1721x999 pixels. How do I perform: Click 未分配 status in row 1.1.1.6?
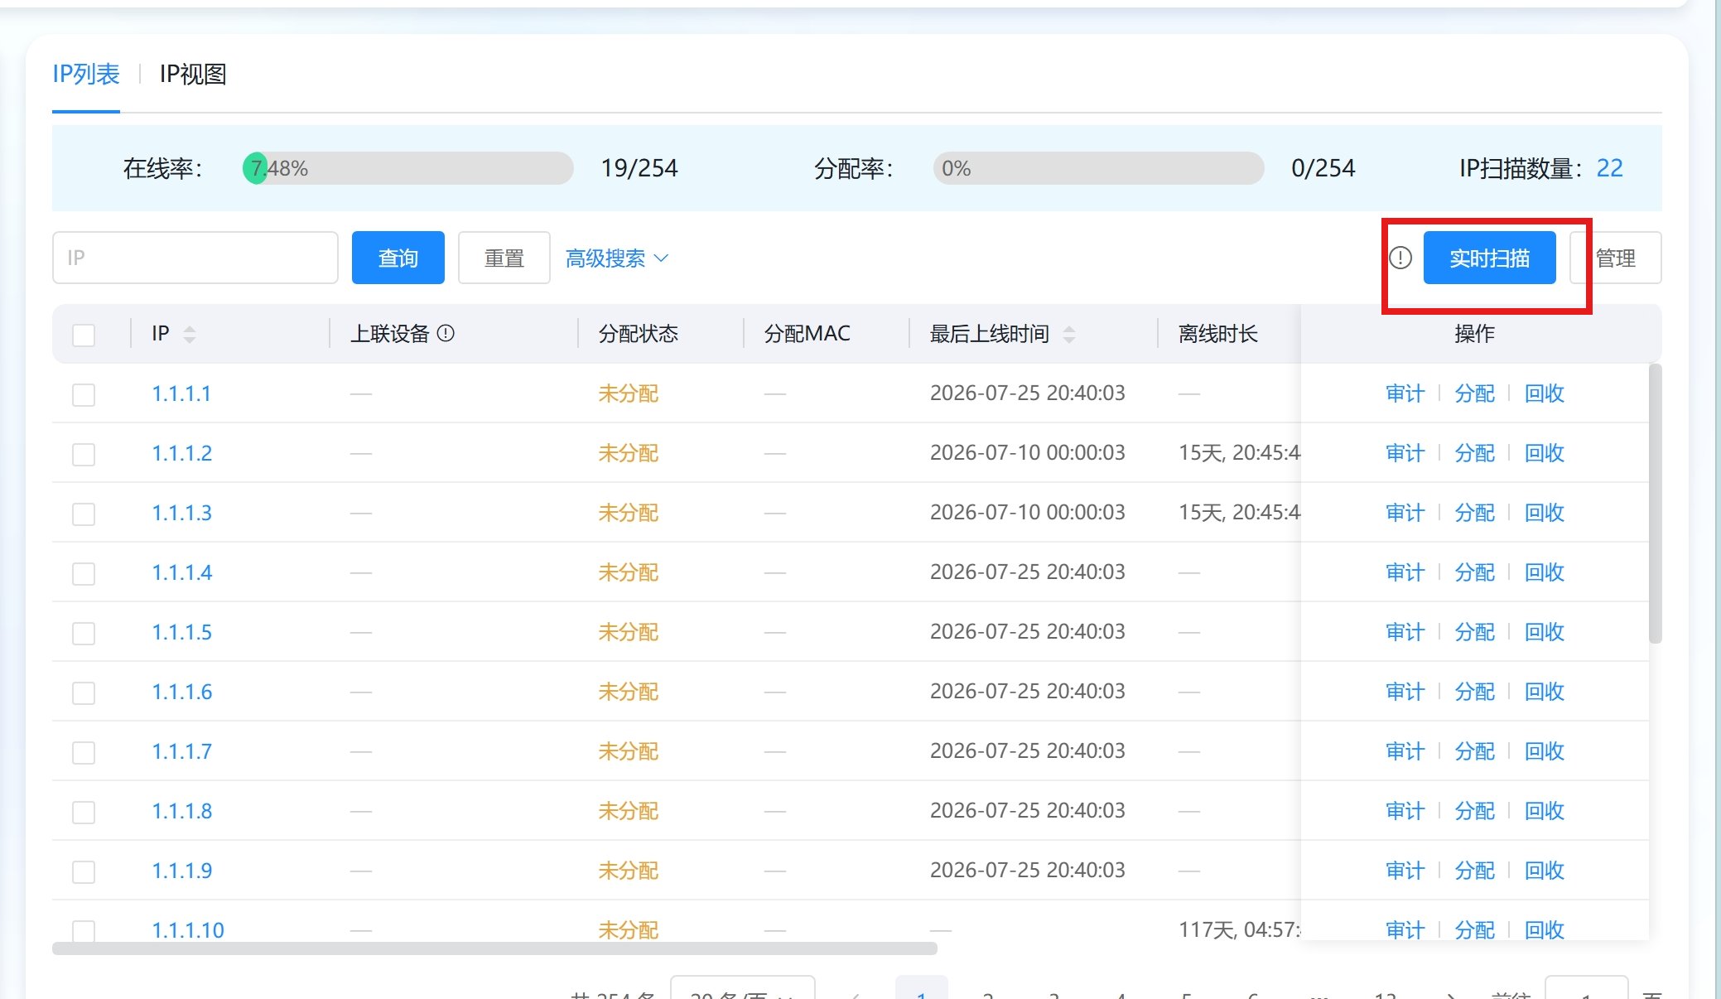pos(629,692)
